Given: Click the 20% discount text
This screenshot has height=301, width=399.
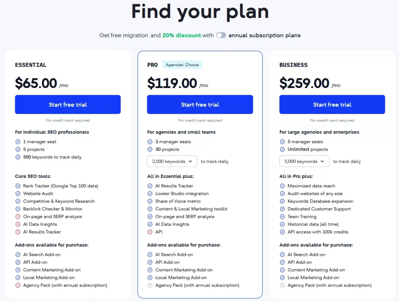Looking at the screenshot, I should coord(182,35).
